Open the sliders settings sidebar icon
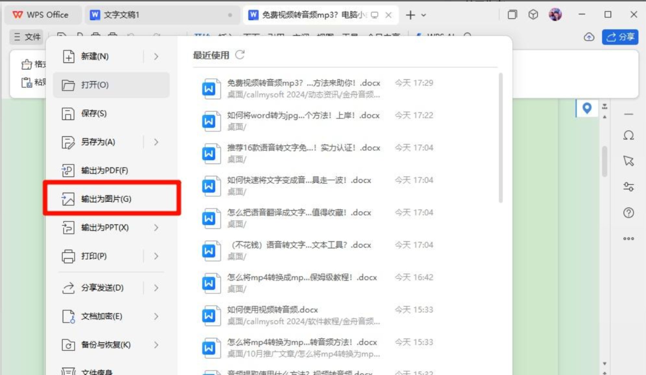 [x=628, y=187]
